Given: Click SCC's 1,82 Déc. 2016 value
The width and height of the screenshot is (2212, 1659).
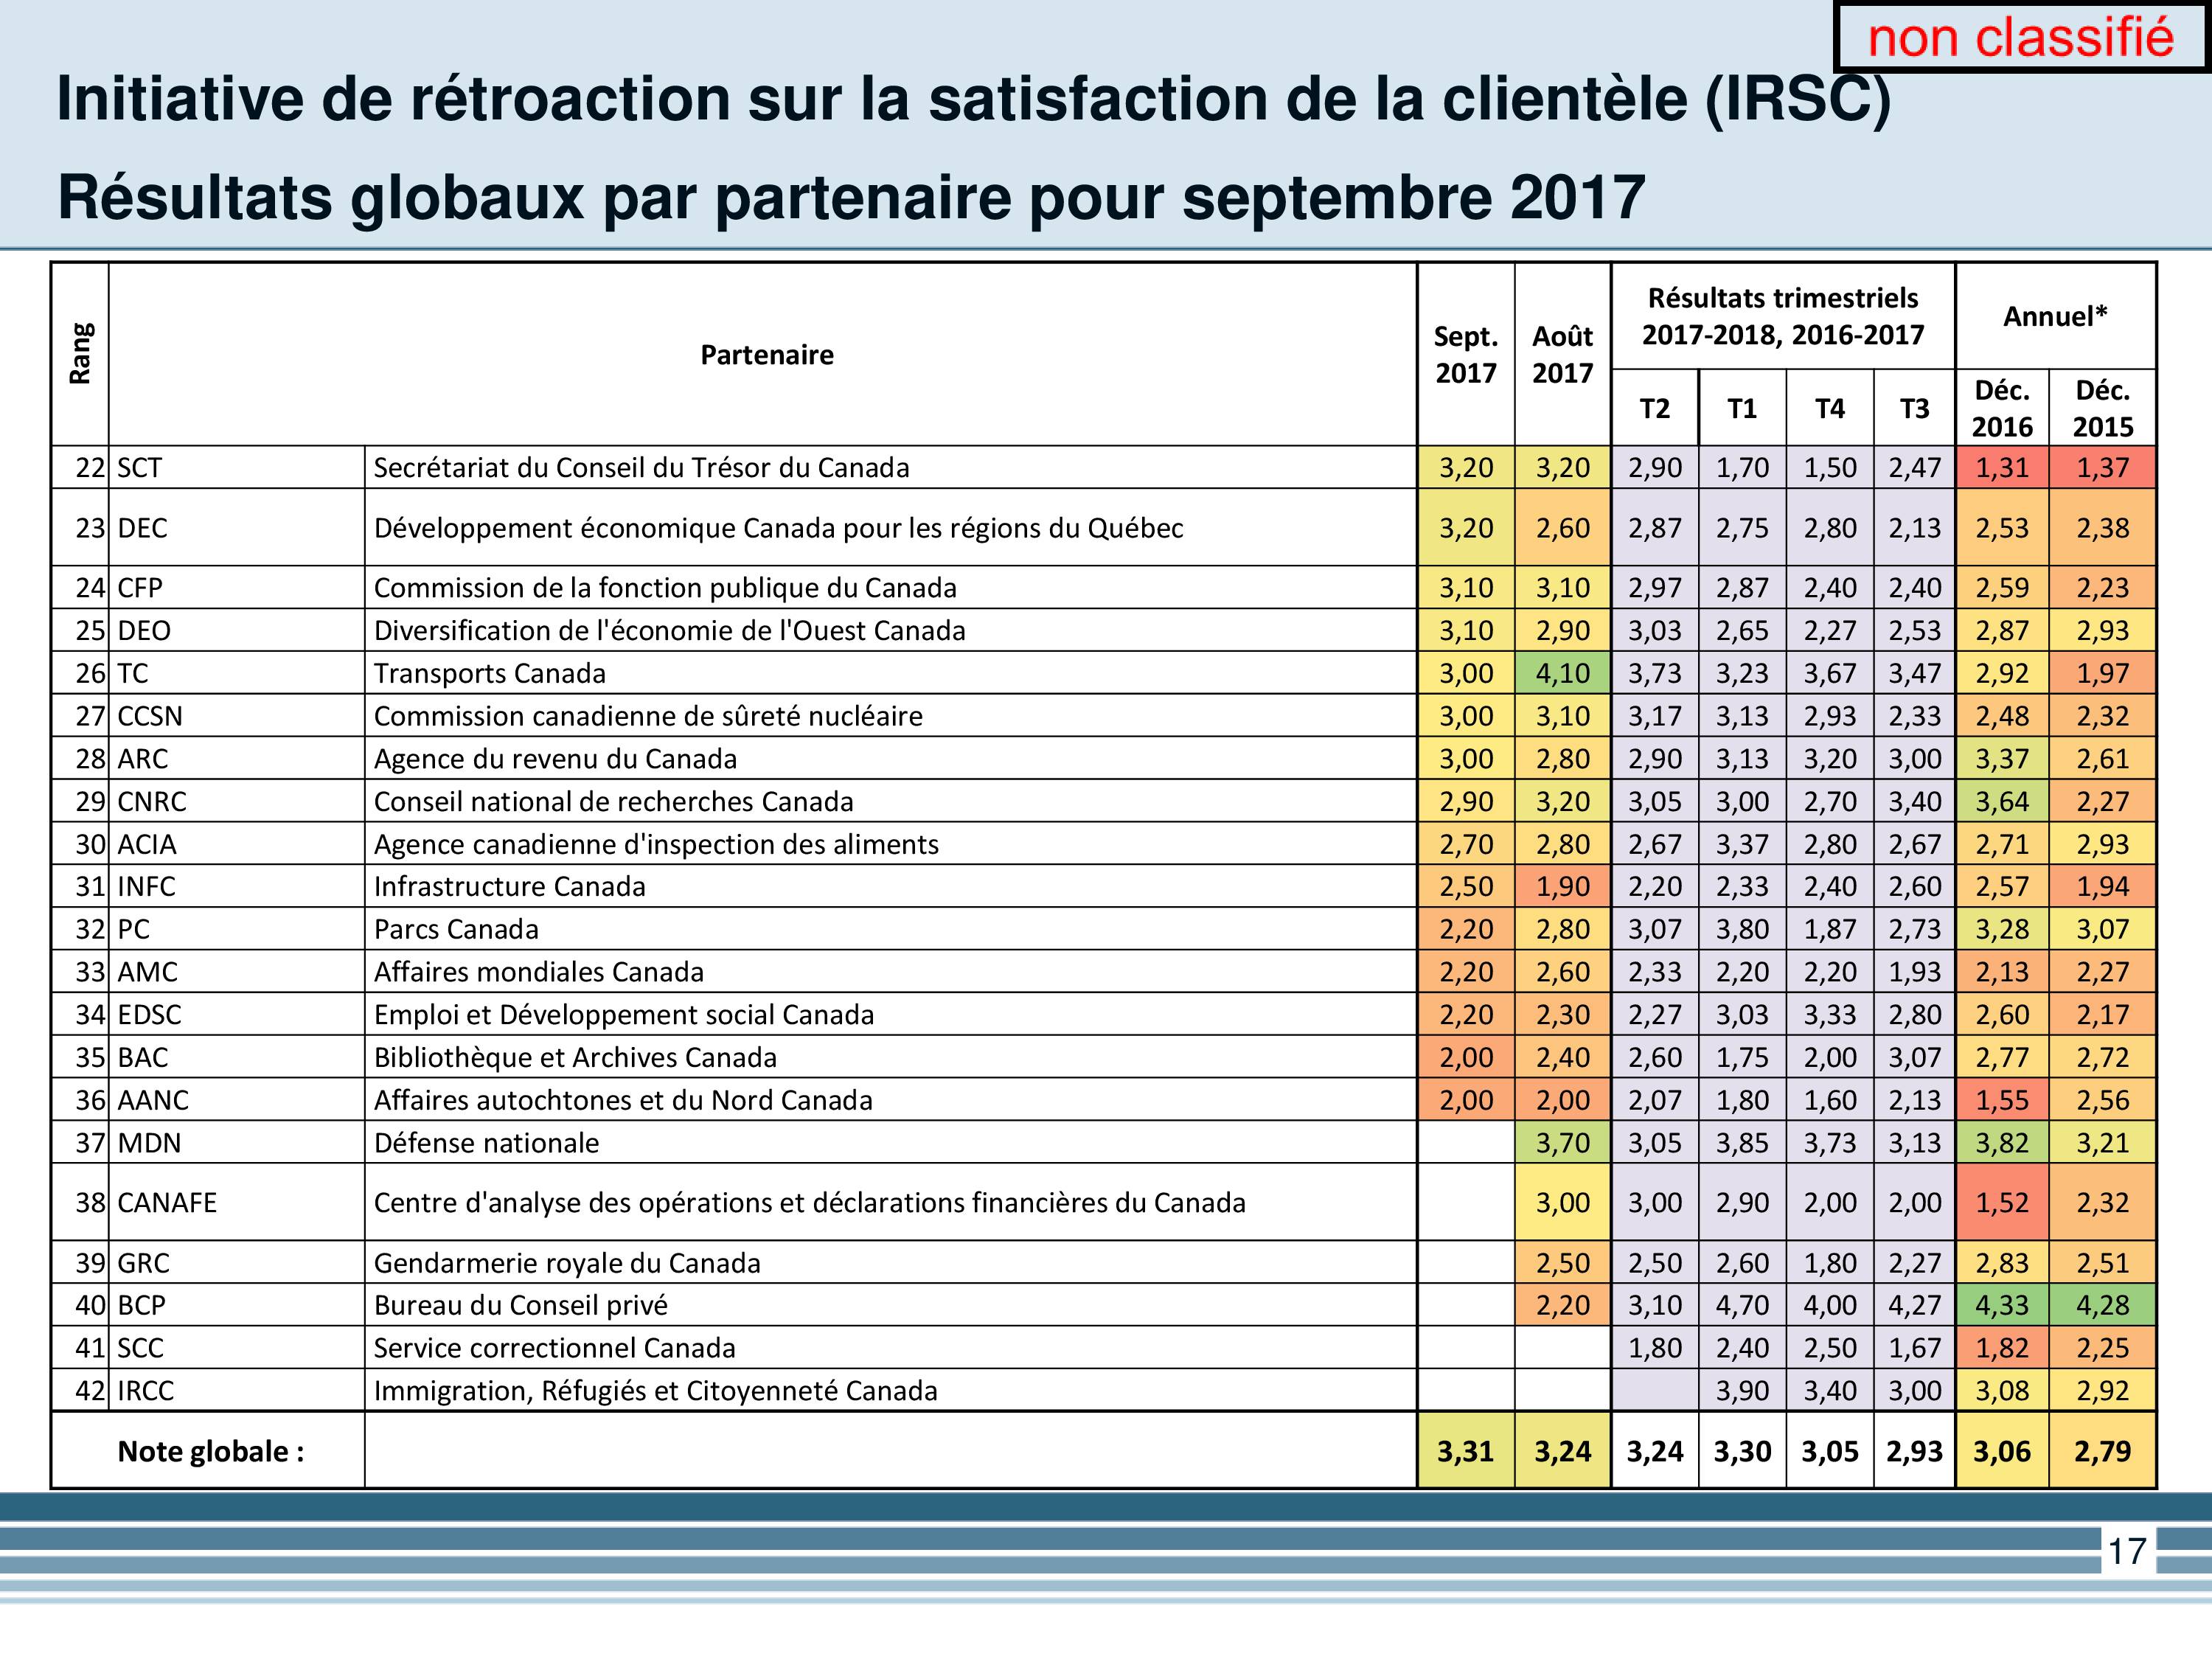Looking at the screenshot, I should 2002,1349.
